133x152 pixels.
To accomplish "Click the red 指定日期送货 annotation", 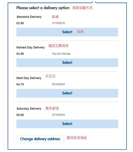I will tap(59, 46).
